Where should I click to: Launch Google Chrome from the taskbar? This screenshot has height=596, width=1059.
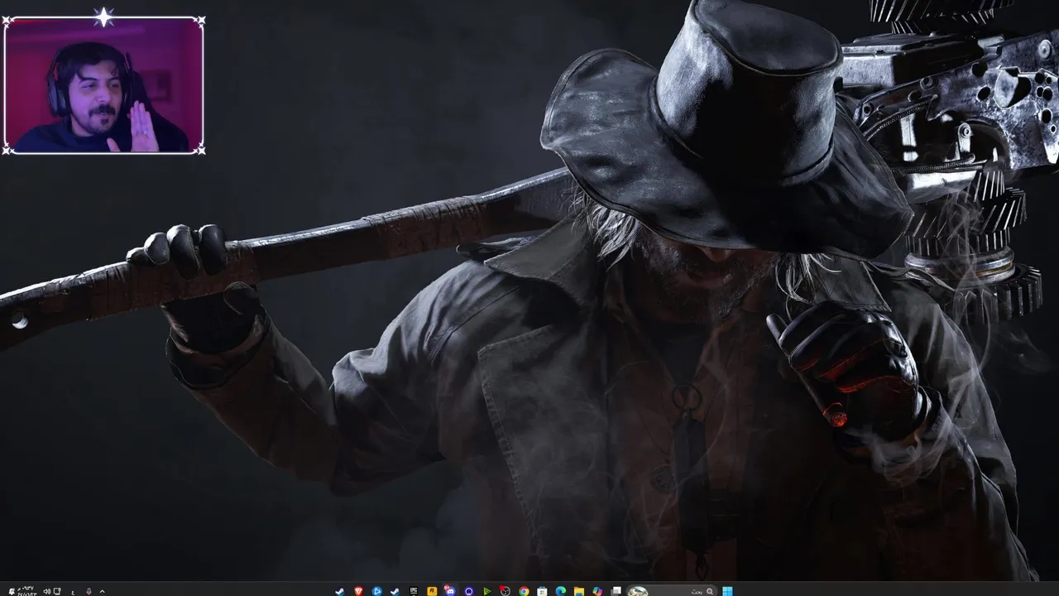pyautogui.click(x=524, y=591)
